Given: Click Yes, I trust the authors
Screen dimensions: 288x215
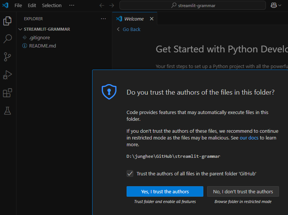Looking at the screenshot, I should tap(165, 191).
